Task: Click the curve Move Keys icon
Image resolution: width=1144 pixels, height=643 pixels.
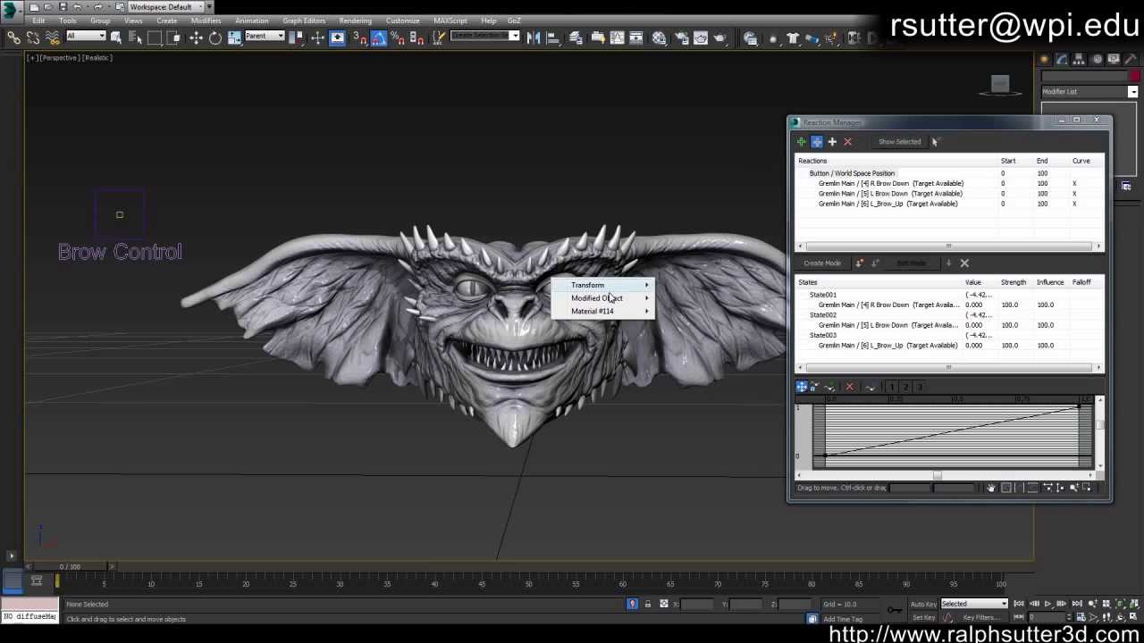Action: point(802,387)
